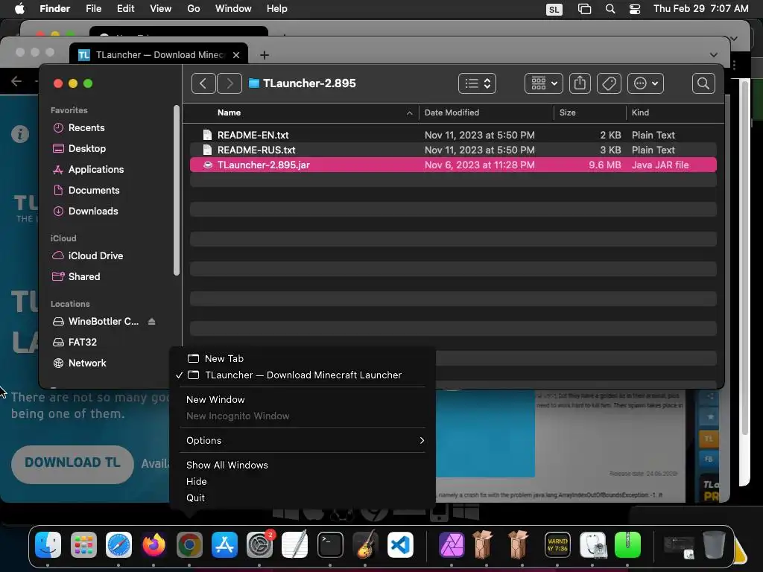This screenshot has height=572, width=763.
Task: Open the Go menu in menu bar
Action: 194,9
